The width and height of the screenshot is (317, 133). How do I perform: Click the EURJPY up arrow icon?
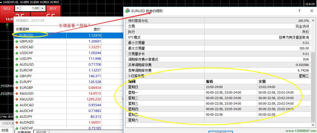pyautogui.click(x=17, y=82)
